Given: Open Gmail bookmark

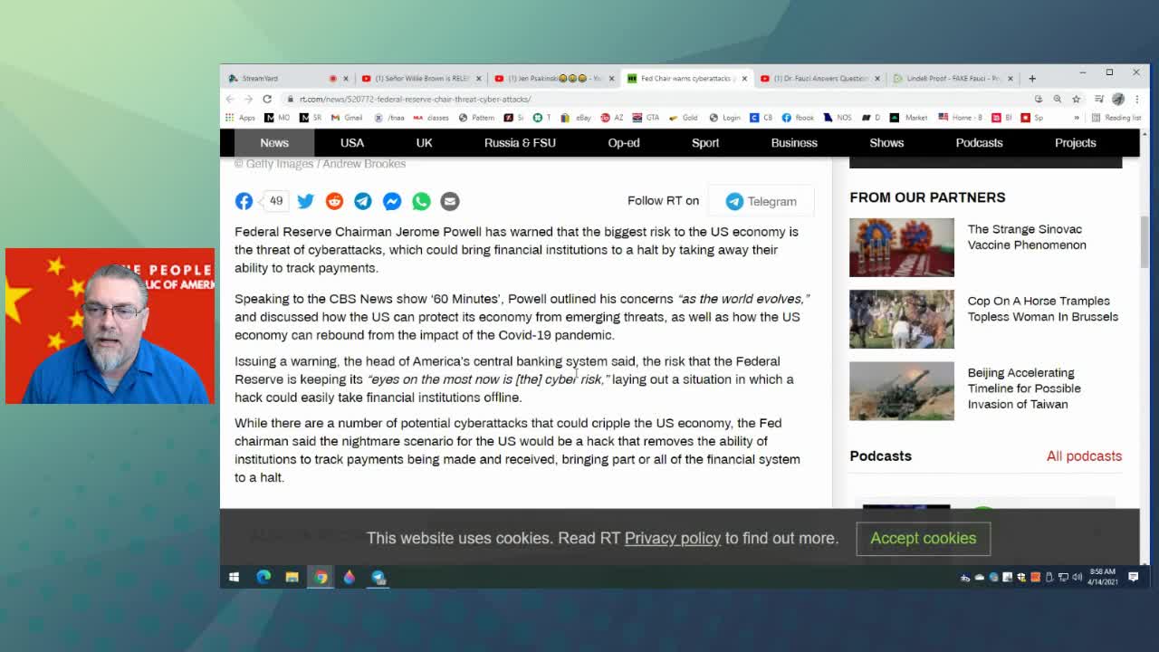Looking at the screenshot, I should [347, 118].
